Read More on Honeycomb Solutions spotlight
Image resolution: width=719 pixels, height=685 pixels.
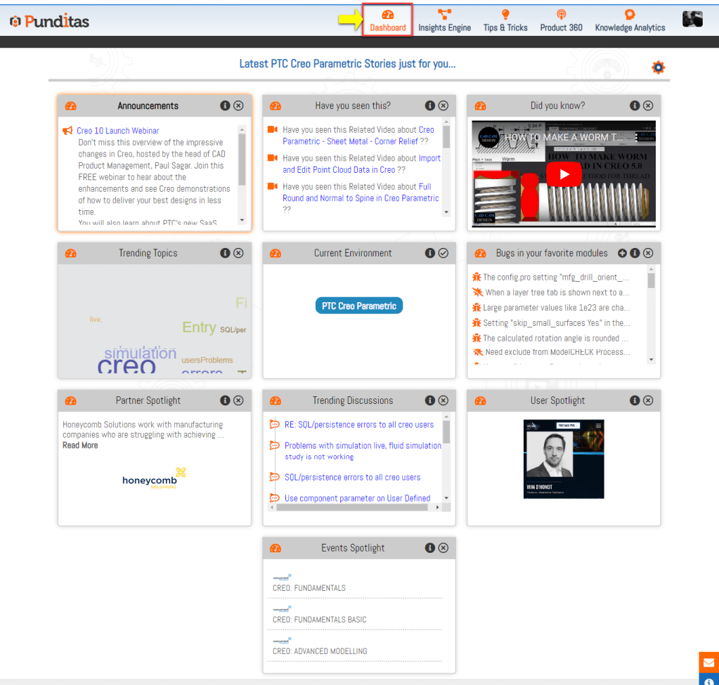coord(80,445)
